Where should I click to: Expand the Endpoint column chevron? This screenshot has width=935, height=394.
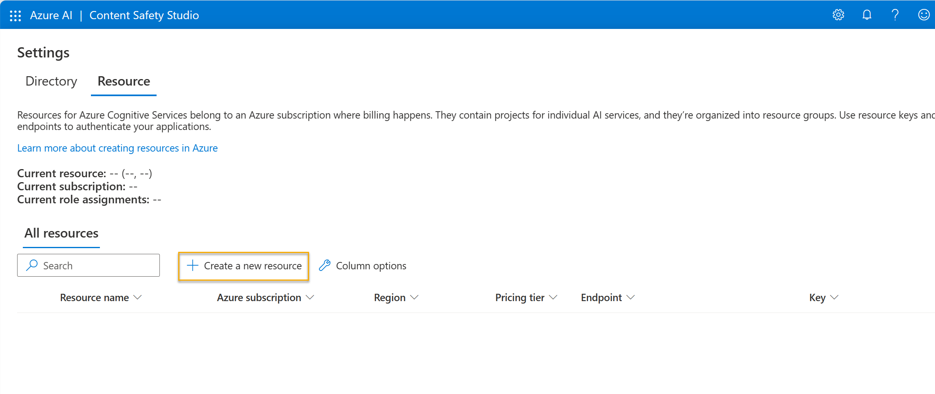[x=630, y=297]
